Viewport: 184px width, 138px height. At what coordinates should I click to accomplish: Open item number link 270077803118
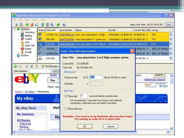(x=67, y=35)
